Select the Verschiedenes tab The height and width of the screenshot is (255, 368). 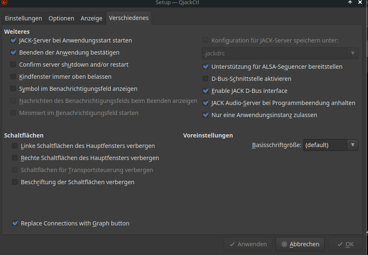point(129,18)
